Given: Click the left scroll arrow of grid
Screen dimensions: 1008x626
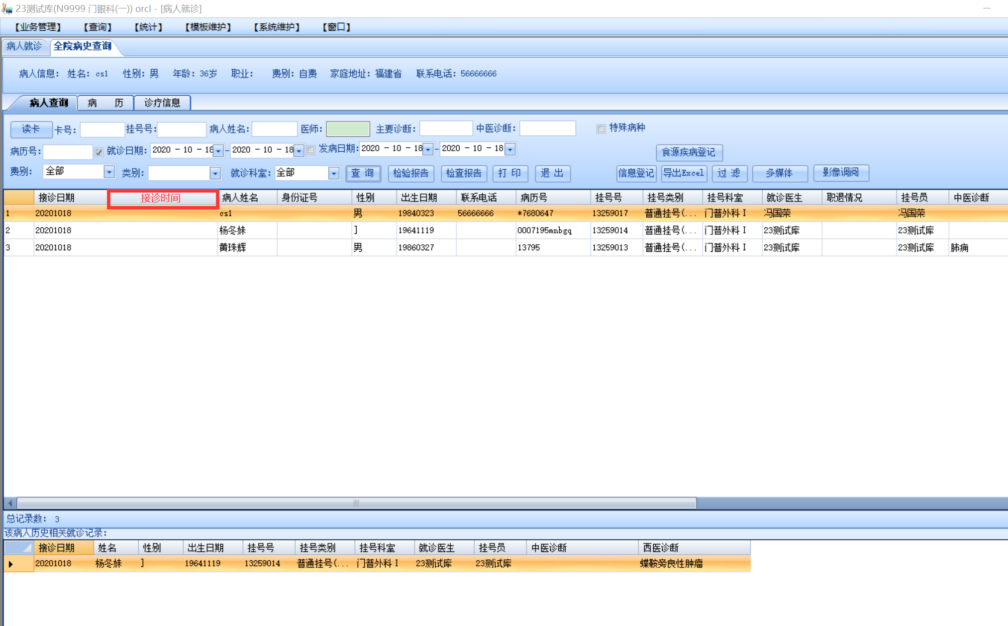Looking at the screenshot, I should point(10,503).
